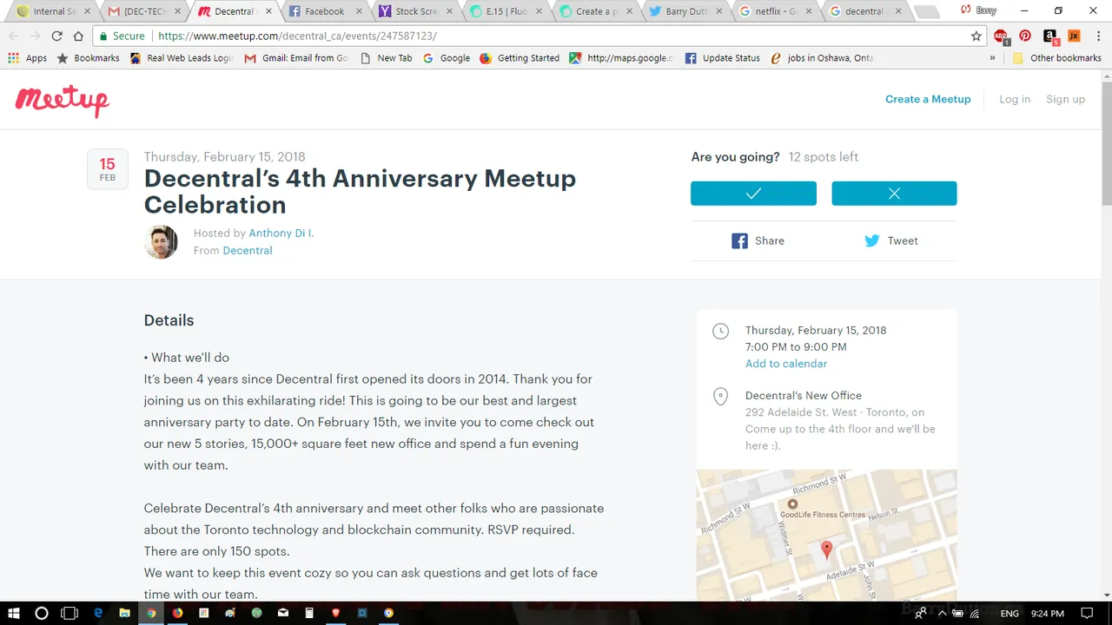The image size is (1112, 625).
Task: Open host Anthony Di I.'s profile
Action: click(281, 233)
